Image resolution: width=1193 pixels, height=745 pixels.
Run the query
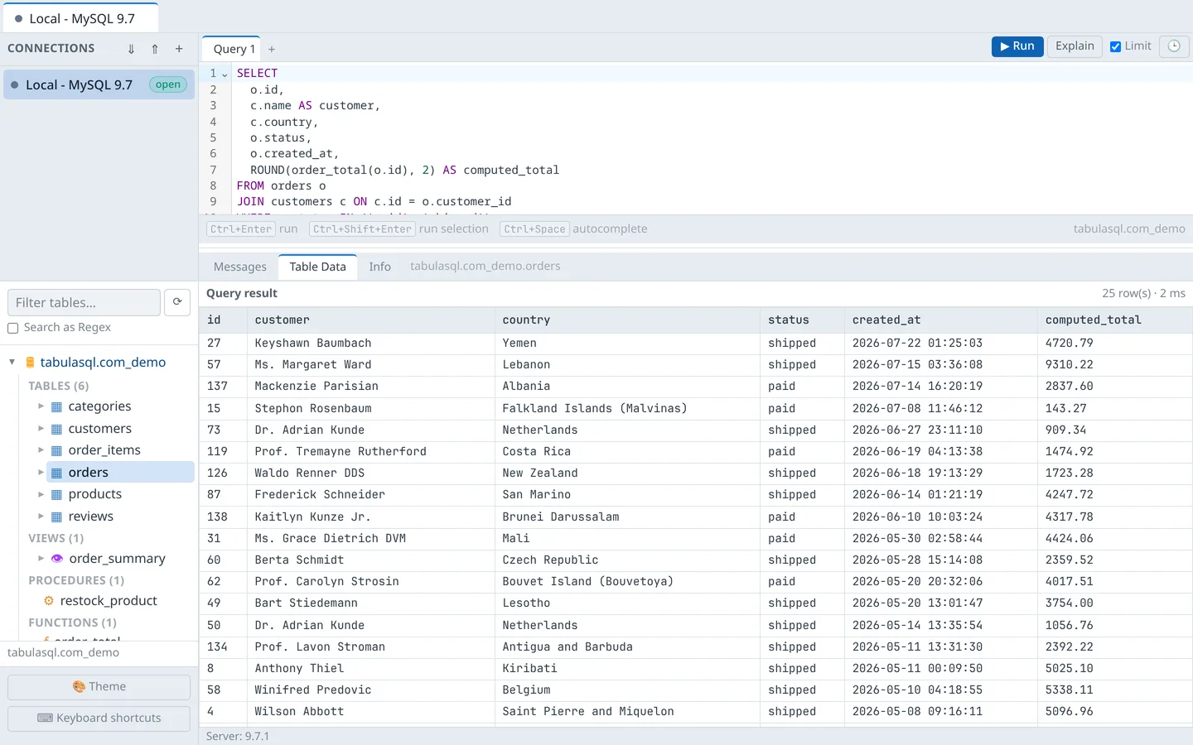[1017, 46]
